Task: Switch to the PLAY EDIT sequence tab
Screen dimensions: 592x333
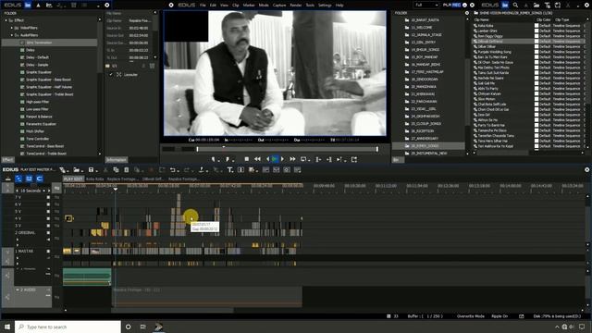Action: coord(73,179)
